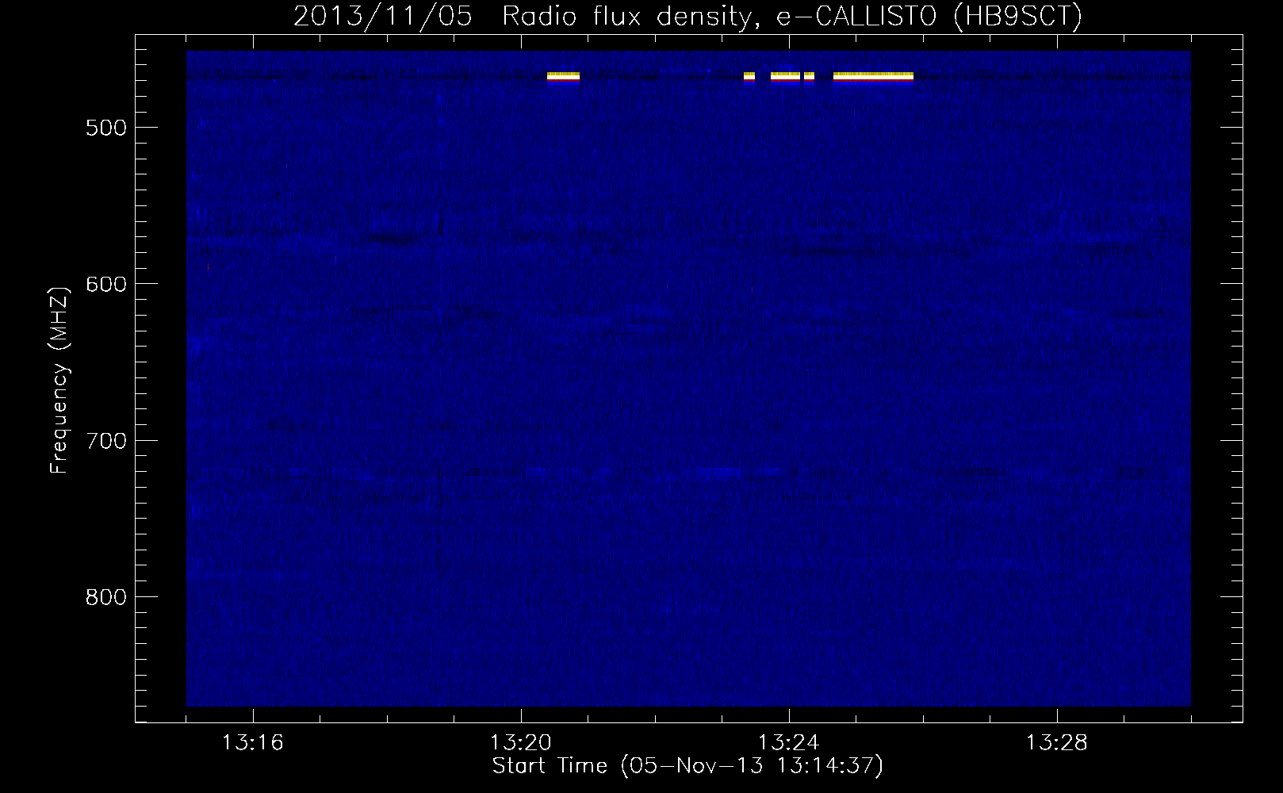Click the 13:28 time tick label
The height and width of the screenshot is (793, 1283).
click(x=1057, y=743)
